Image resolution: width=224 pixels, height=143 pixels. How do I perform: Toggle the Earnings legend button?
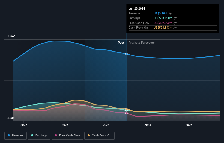[39, 136]
